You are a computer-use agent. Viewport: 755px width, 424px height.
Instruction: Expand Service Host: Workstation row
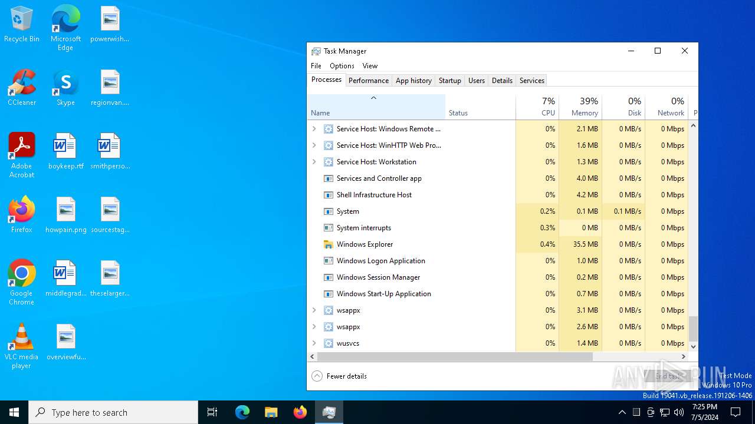[314, 162]
